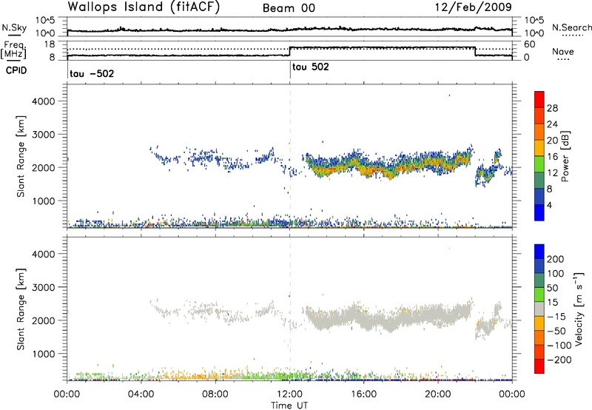Viewport: 592px width, 410px height.
Task: Click the "-100" label on Velocity colorbar
Action: point(559,346)
